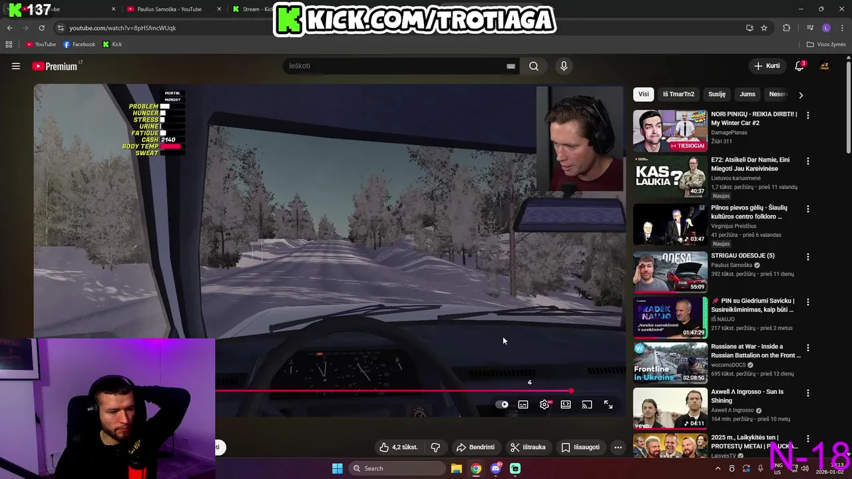Open Visos žymės bookmarks folder
Image resolution: width=852 pixels, height=479 pixels.
(826, 45)
